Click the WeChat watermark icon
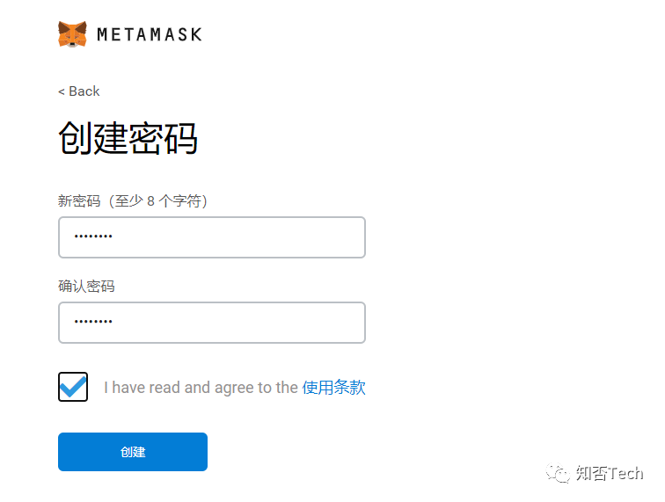 [x=558, y=474]
